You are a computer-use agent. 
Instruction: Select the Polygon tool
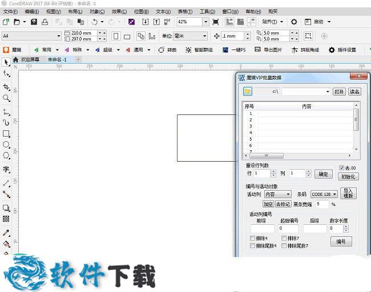tap(6, 155)
